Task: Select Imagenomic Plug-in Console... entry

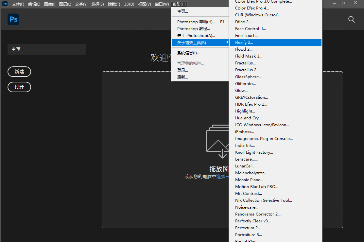Action: (275, 139)
